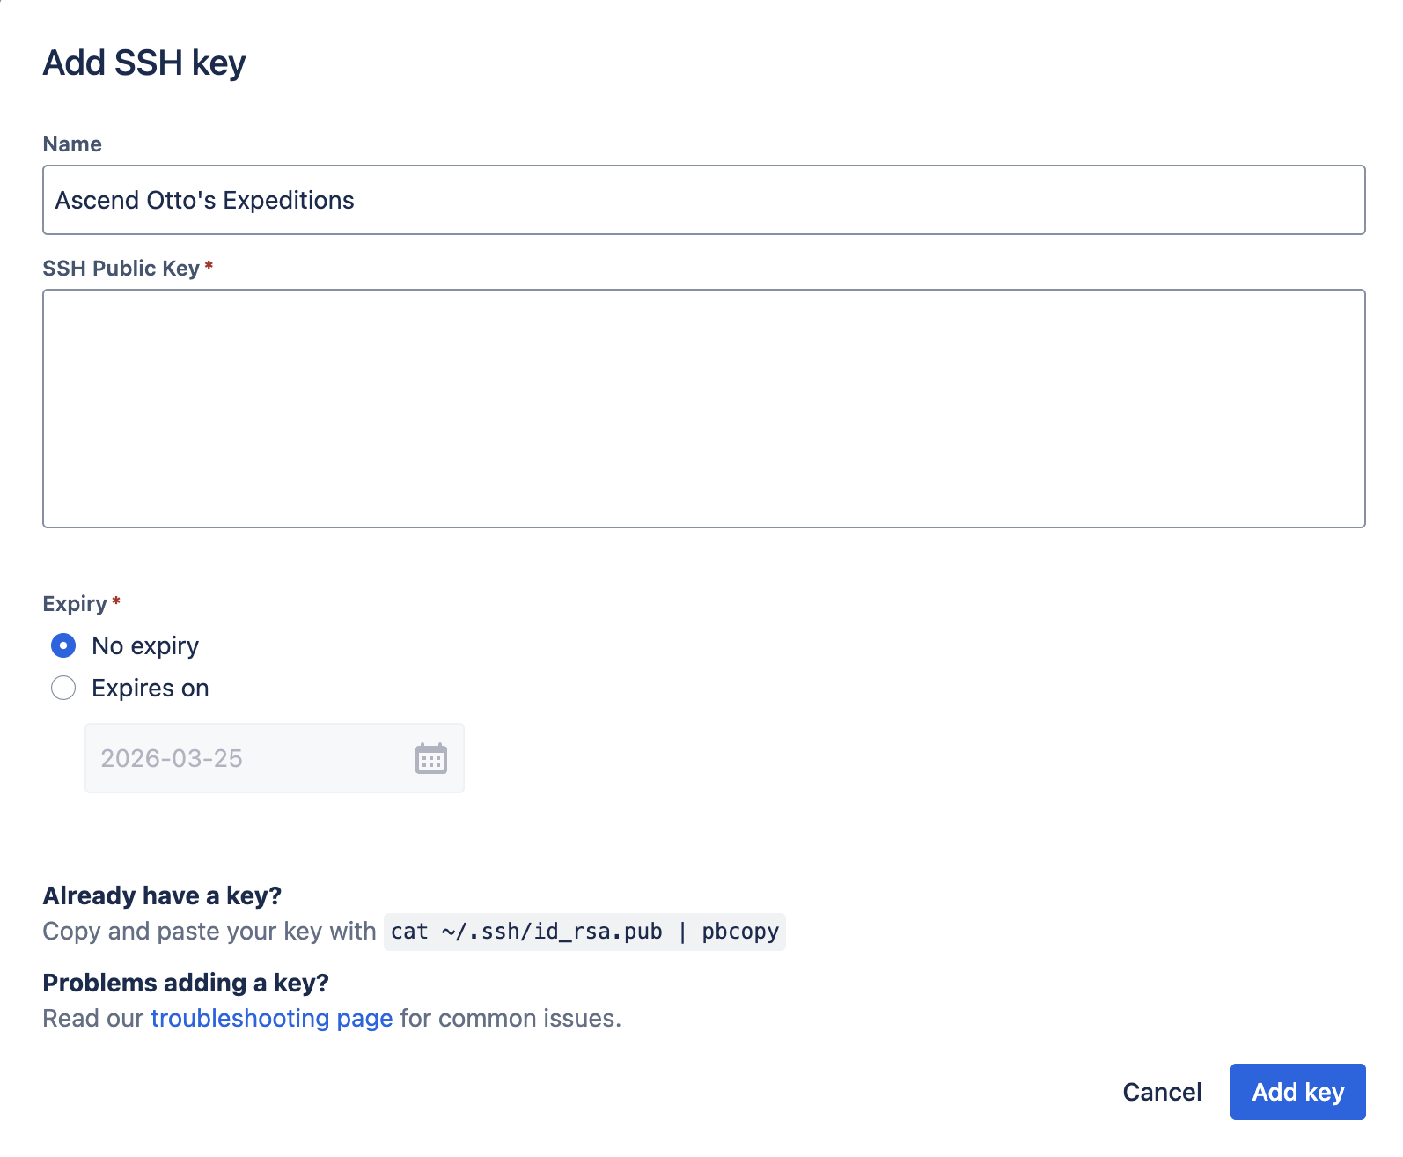Click the 2026-03-25 expiry date field
Image resolution: width=1403 pixels, height=1157 pixels.
point(246,758)
